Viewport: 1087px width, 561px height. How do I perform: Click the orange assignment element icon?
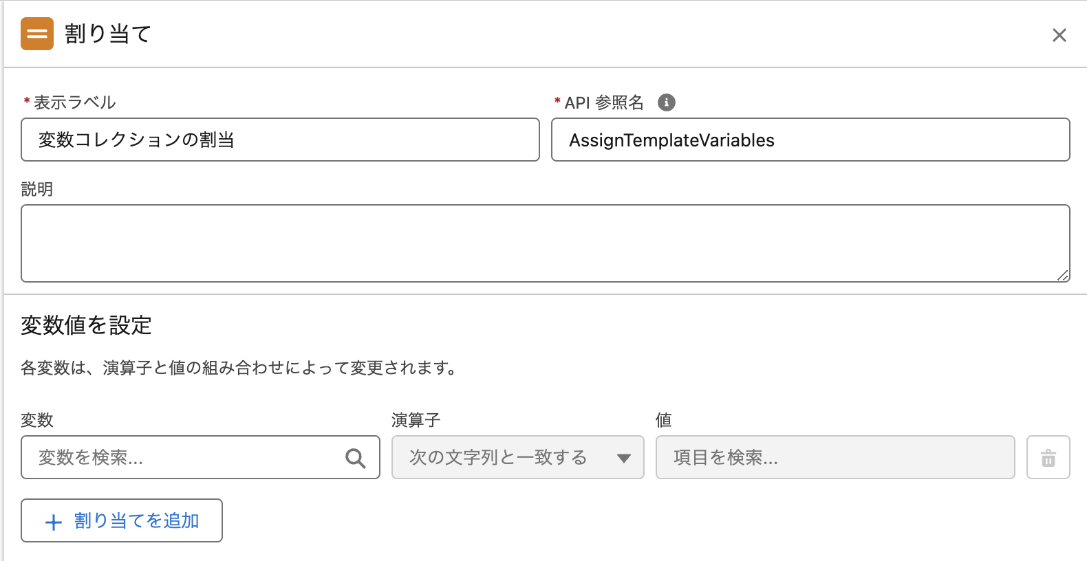tap(37, 34)
